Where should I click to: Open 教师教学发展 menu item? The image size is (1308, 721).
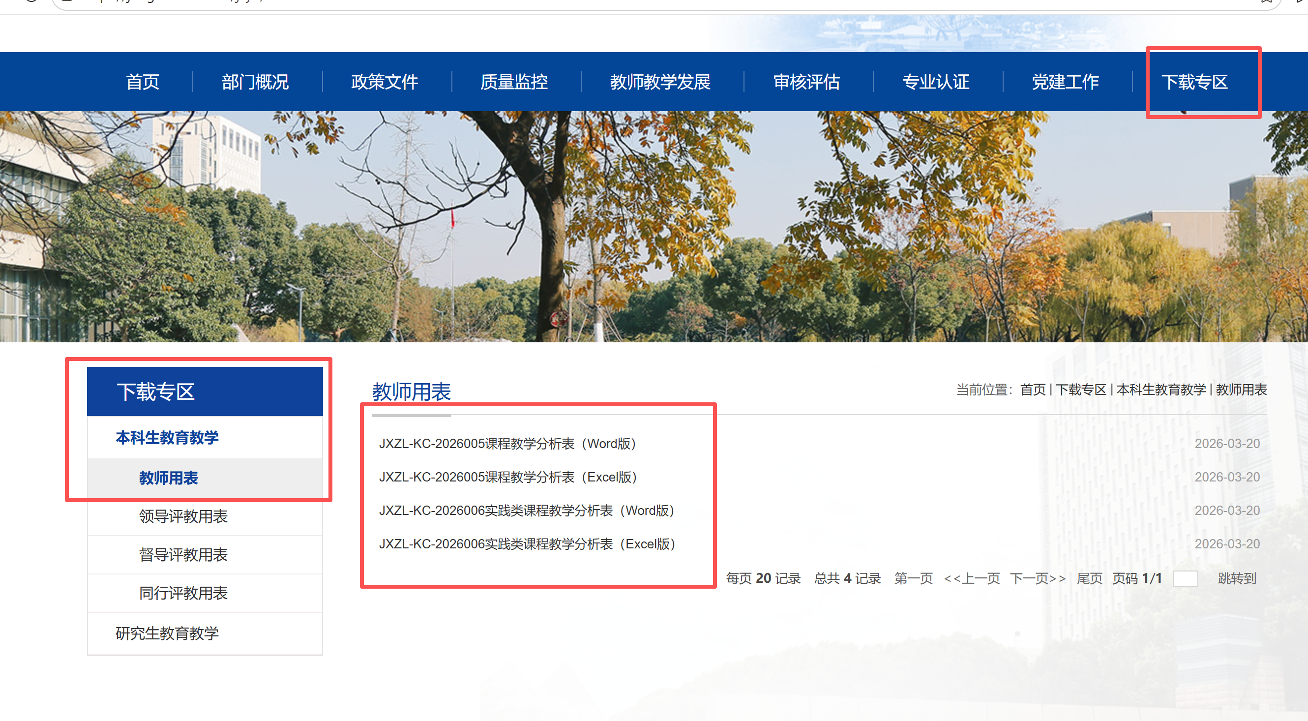660,82
